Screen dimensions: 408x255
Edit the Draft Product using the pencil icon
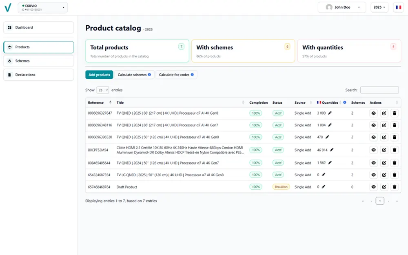pos(384,187)
